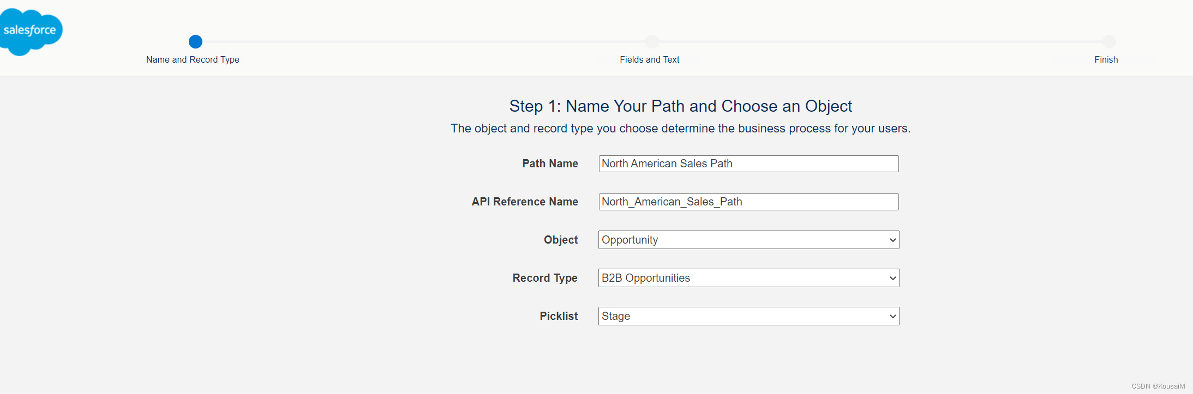Open the Object dropdown showing Opportunity
This screenshot has width=1193, height=394.
point(748,240)
